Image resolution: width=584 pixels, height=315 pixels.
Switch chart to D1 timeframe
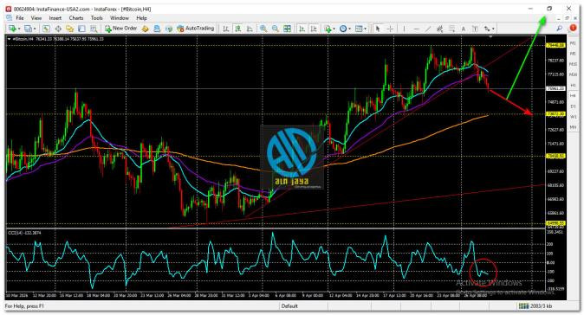click(x=573, y=106)
